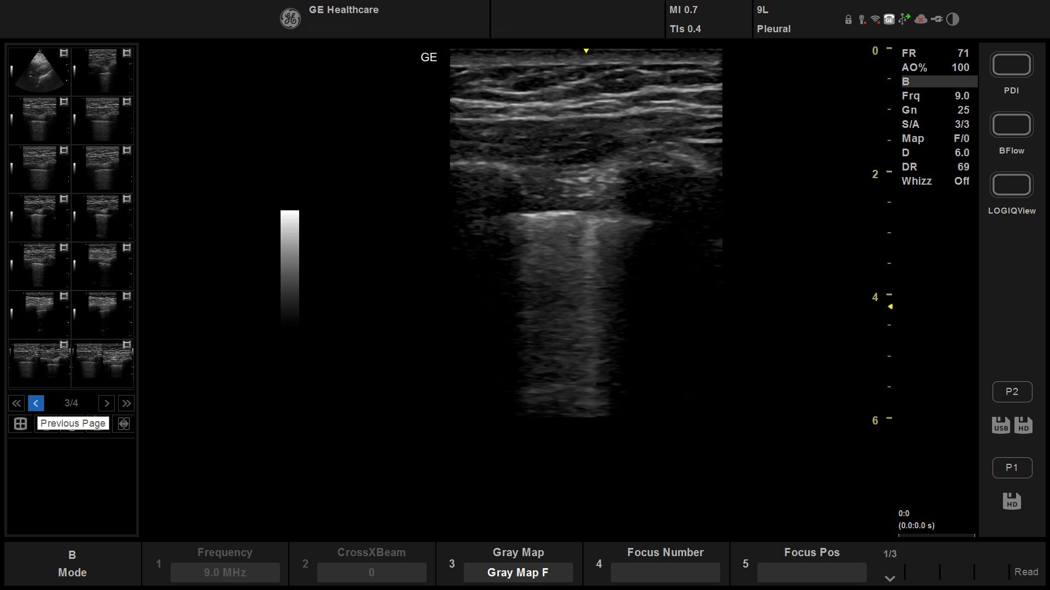The height and width of the screenshot is (590, 1050).
Task: Open the GE remote service phone icon
Action: (x=889, y=20)
